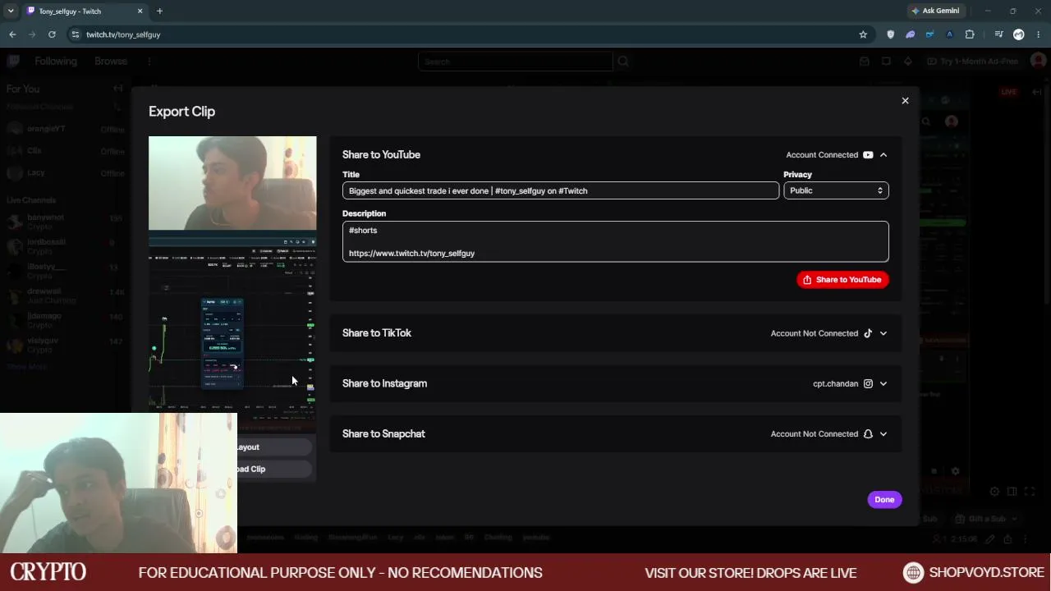Click the purple Done button
The image size is (1051, 591).
884,500
